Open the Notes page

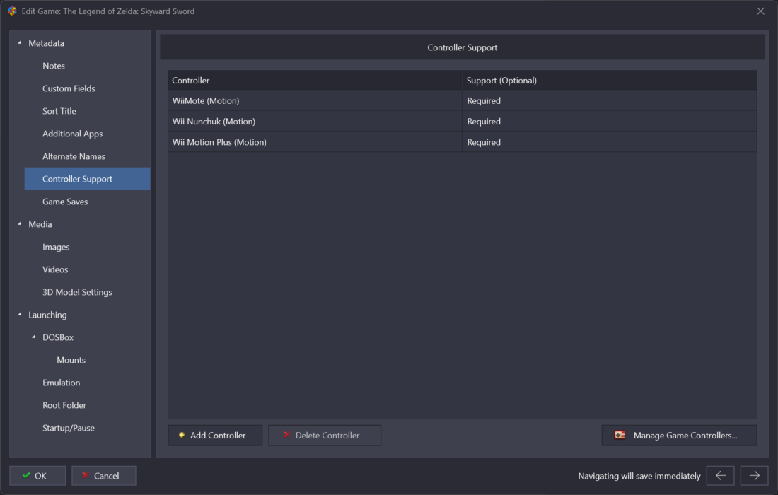click(54, 66)
